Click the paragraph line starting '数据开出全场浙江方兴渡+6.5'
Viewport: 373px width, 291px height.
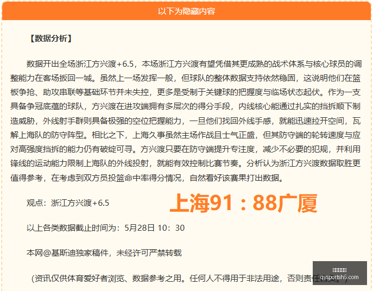(194, 64)
